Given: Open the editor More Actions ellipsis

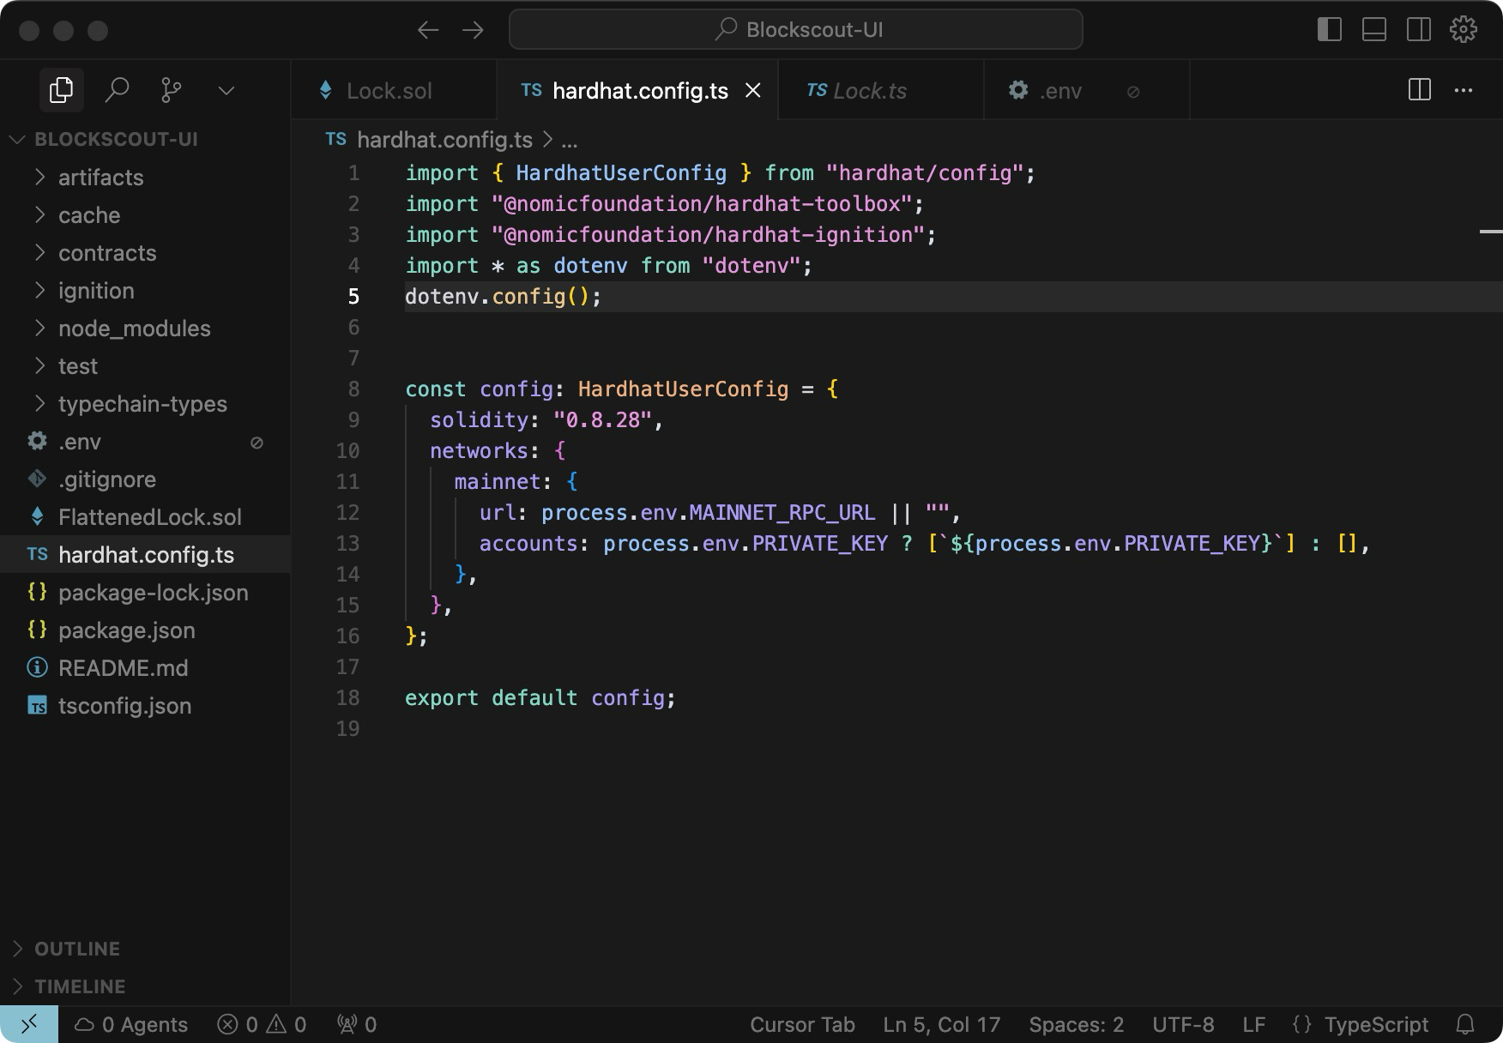Looking at the screenshot, I should pos(1464,90).
